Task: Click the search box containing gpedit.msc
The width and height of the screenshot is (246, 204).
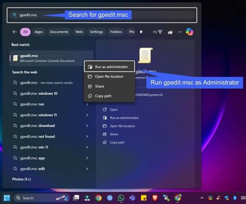Action: [x=102, y=15]
